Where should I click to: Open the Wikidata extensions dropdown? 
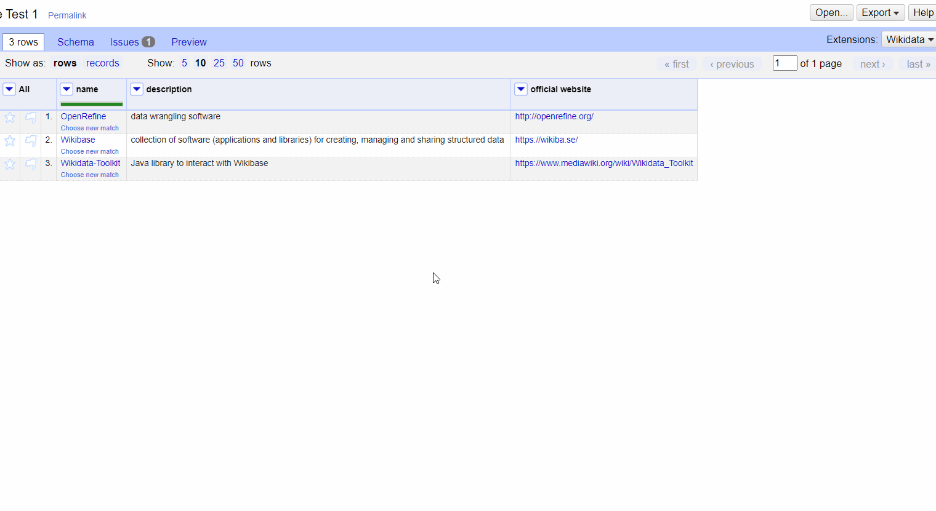point(910,39)
